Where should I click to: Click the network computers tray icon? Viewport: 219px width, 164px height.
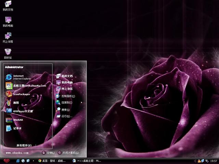click(x=203, y=161)
